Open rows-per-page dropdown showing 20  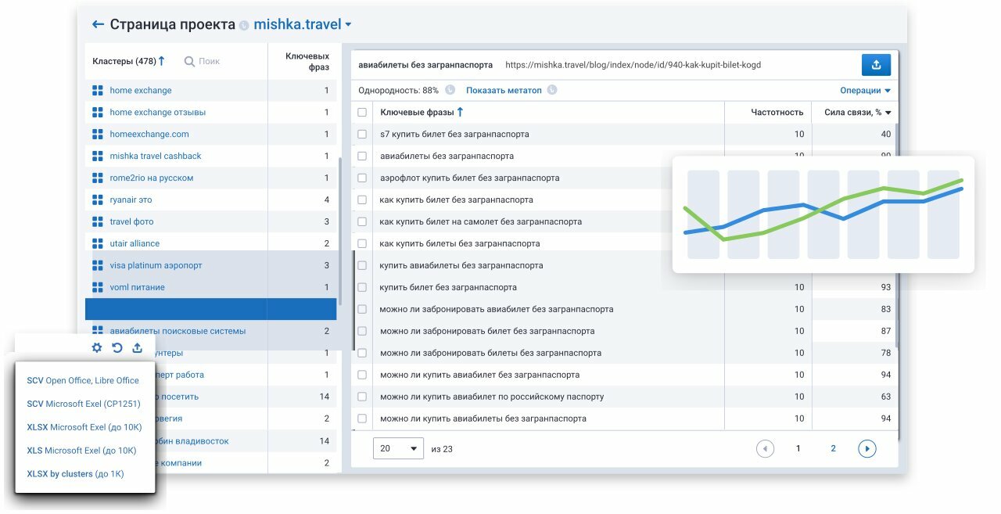click(x=398, y=449)
